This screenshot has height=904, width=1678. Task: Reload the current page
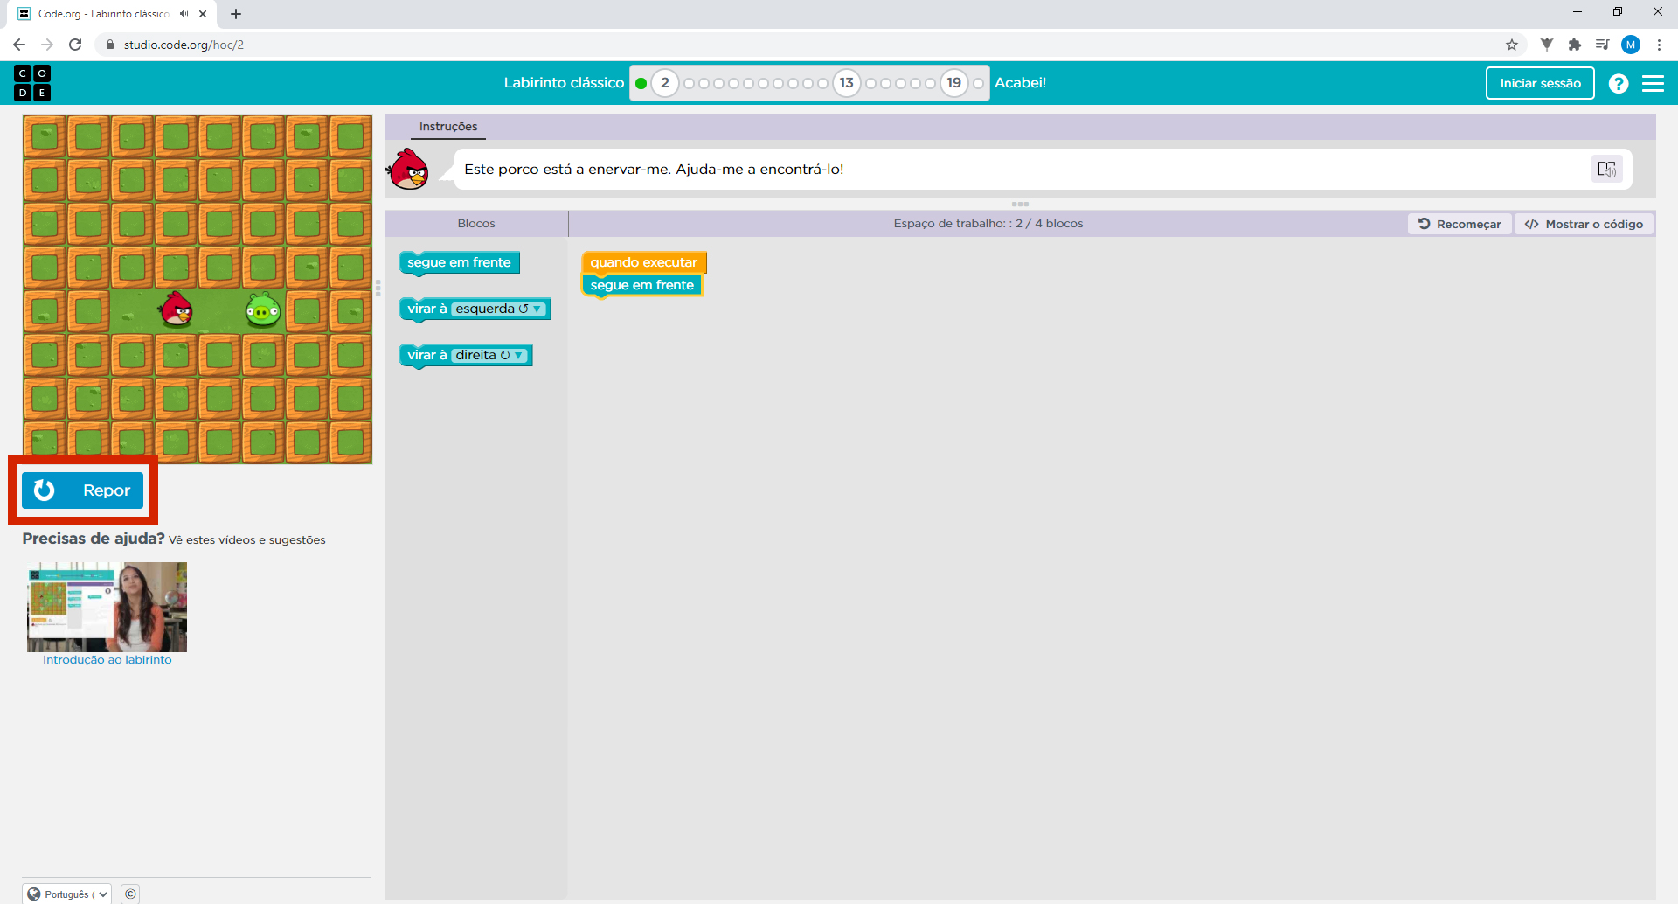coord(75,45)
